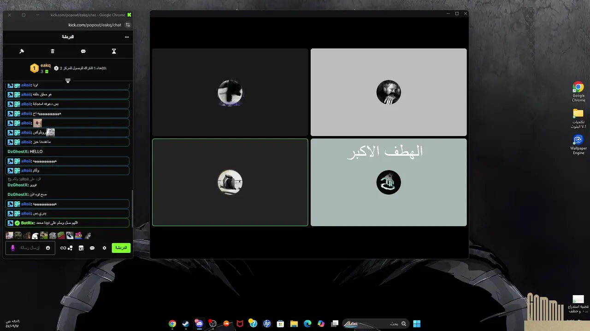Viewport: 590px width, 331px height.
Task: Open Chrome from the taskbar
Action: (172, 324)
